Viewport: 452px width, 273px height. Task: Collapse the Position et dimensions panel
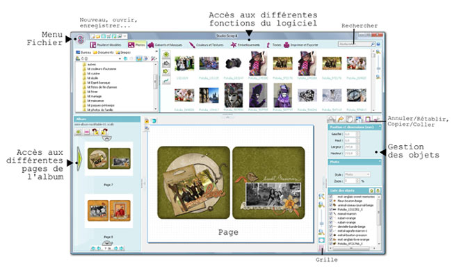point(380,126)
